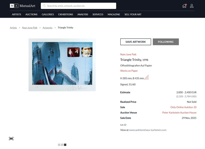
Task: Click the search magnifier icon
Action: [44, 6]
